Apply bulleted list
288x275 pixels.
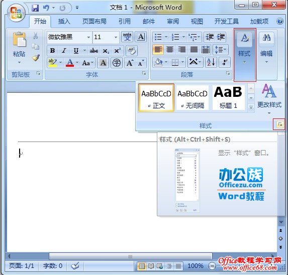point(158,37)
